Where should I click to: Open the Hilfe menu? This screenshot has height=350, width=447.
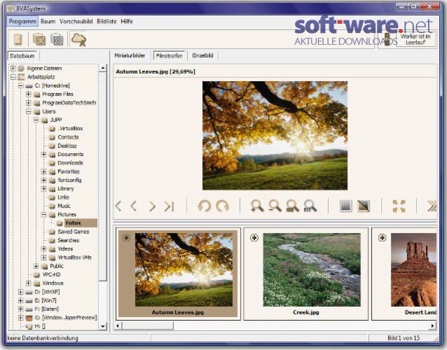click(127, 22)
